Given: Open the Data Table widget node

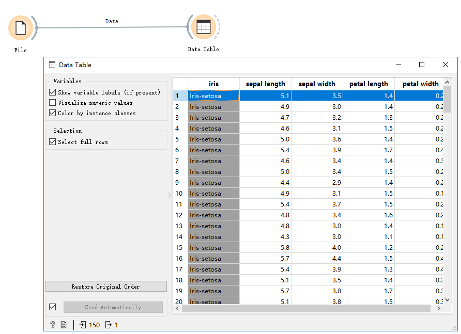Looking at the screenshot, I should click(204, 27).
